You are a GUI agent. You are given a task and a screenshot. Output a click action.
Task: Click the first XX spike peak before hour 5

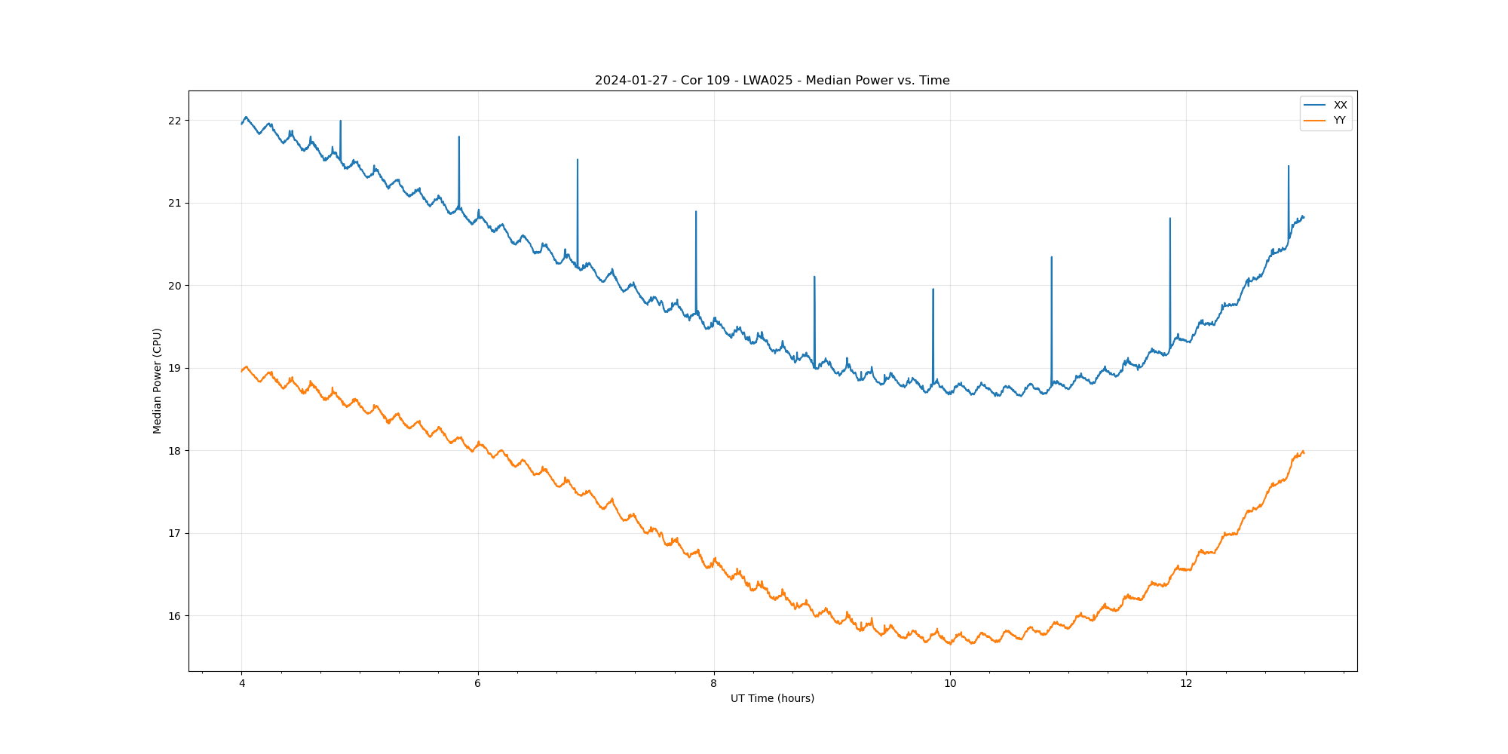(341, 121)
